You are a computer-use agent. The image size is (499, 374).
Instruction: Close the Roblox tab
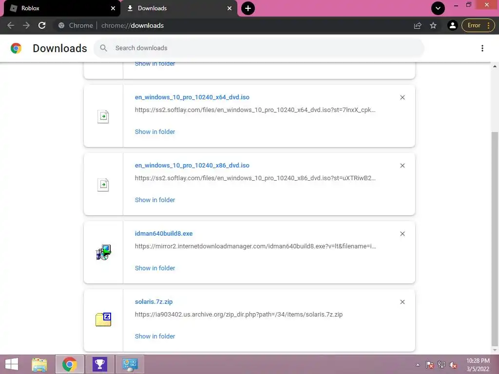click(x=113, y=8)
